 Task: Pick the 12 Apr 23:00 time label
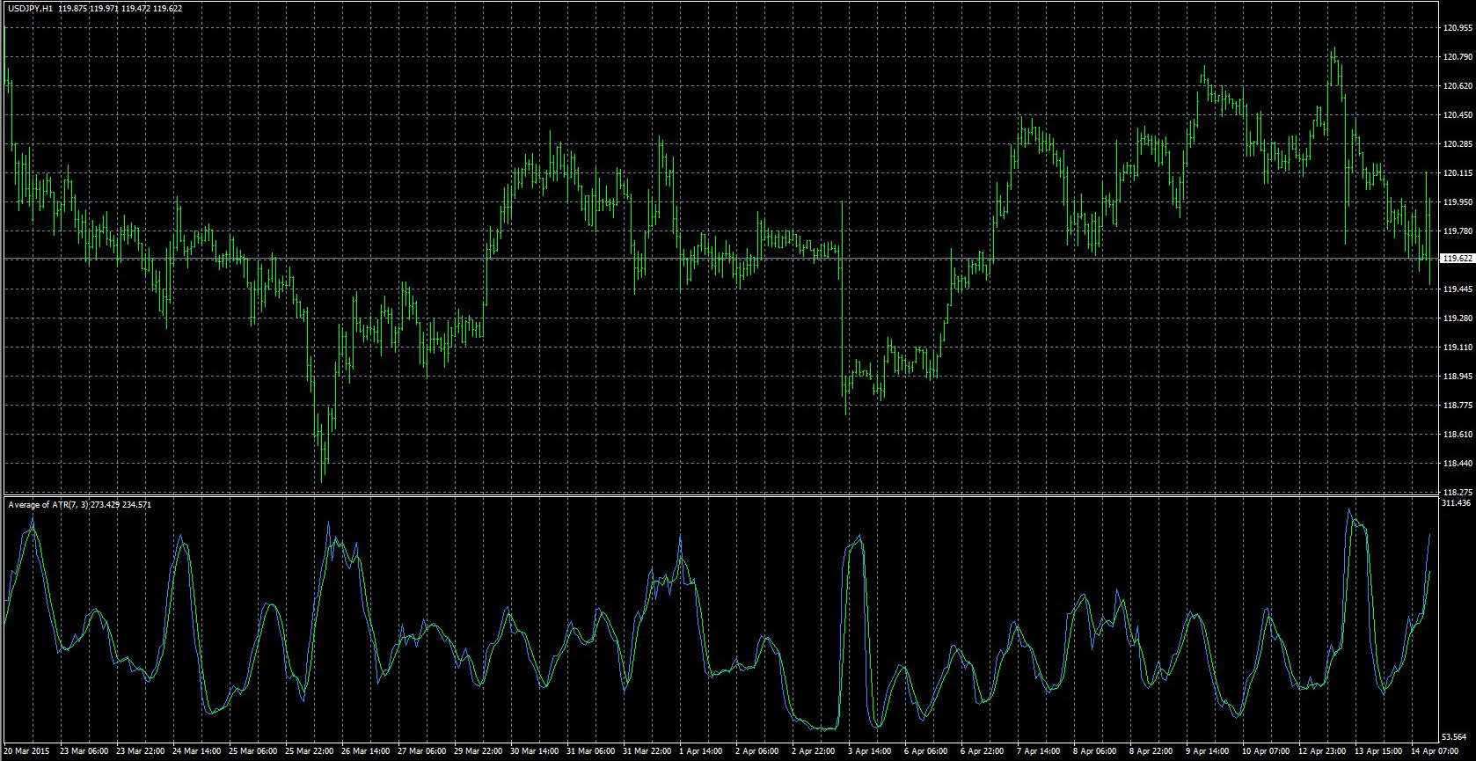pos(1324,751)
